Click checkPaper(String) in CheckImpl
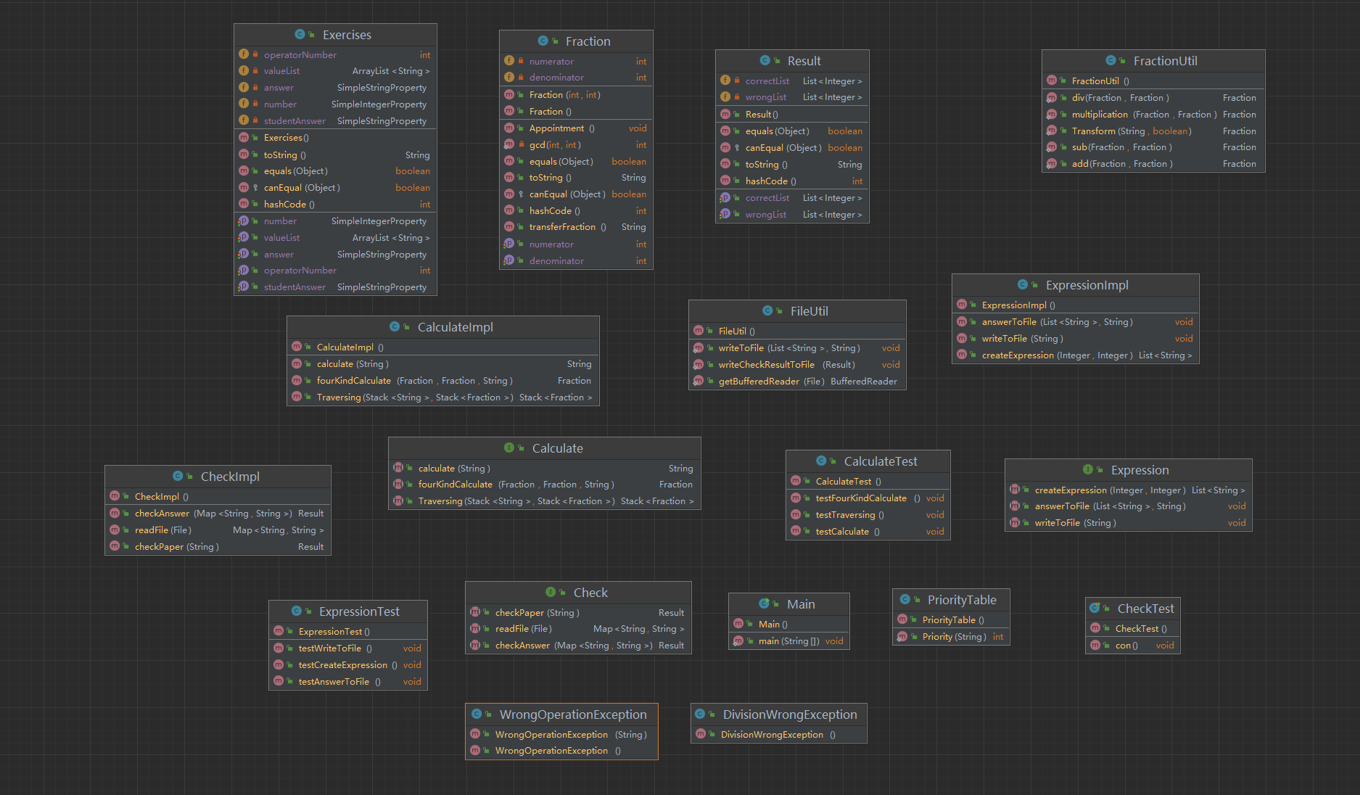This screenshot has height=795, width=1360. point(218,547)
